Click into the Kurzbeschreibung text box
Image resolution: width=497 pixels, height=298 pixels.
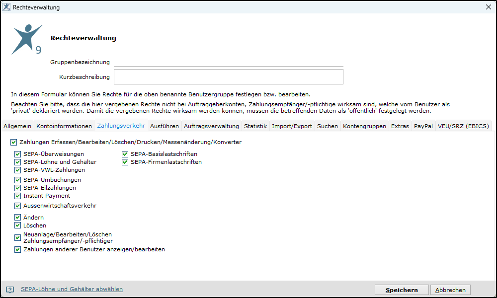pyautogui.click(x=229, y=77)
